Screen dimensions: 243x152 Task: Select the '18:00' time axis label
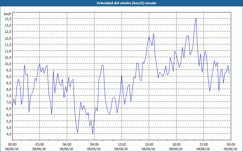click(x=176, y=145)
